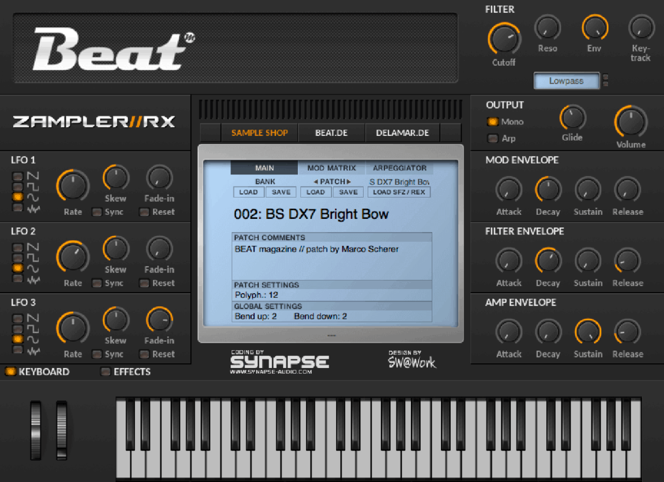The image size is (664, 482).
Task: Select the Arp output mode
Action: coord(492,138)
